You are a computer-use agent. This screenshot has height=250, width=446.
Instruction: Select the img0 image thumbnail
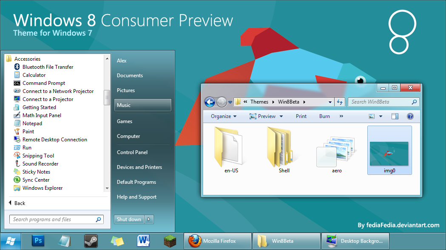(389, 150)
